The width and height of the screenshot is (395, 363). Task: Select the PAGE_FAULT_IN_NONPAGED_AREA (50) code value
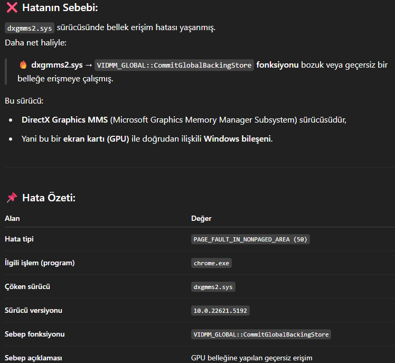click(x=250, y=239)
